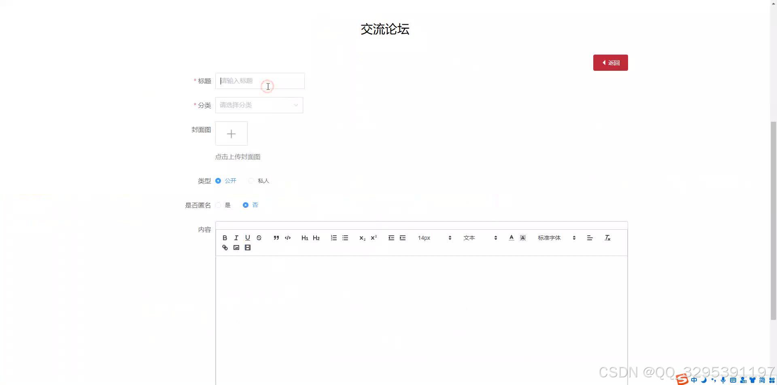Insert a video into the content editor
Screen dimensions: 777x385
(x=247, y=247)
